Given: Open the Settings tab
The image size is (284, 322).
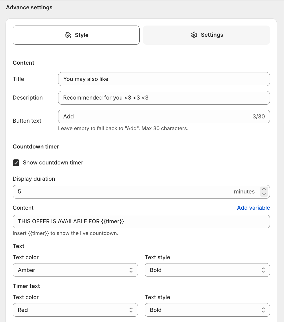Looking at the screenshot, I should 206,35.
